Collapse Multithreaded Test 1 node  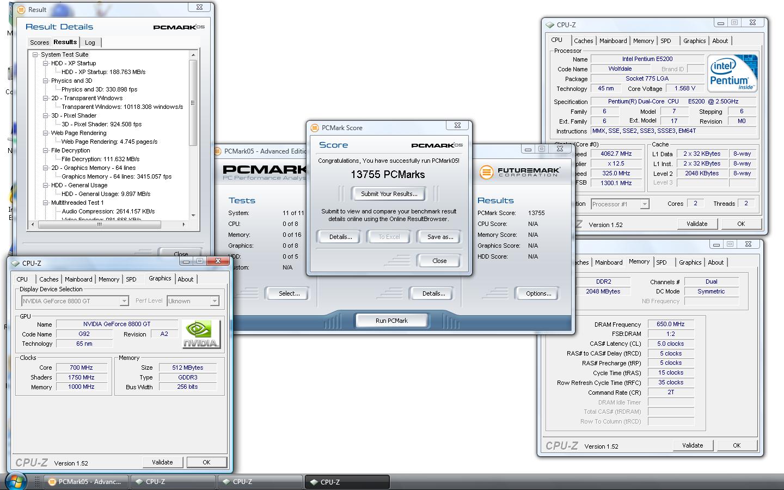tap(46, 203)
